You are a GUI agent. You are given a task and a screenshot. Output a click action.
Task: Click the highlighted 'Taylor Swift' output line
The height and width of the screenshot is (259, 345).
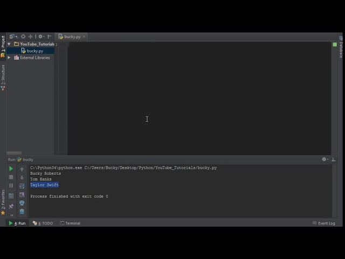click(x=44, y=185)
